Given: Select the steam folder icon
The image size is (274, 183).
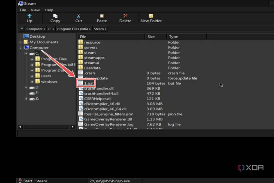Looking at the screenshot, I should (81, 52).
